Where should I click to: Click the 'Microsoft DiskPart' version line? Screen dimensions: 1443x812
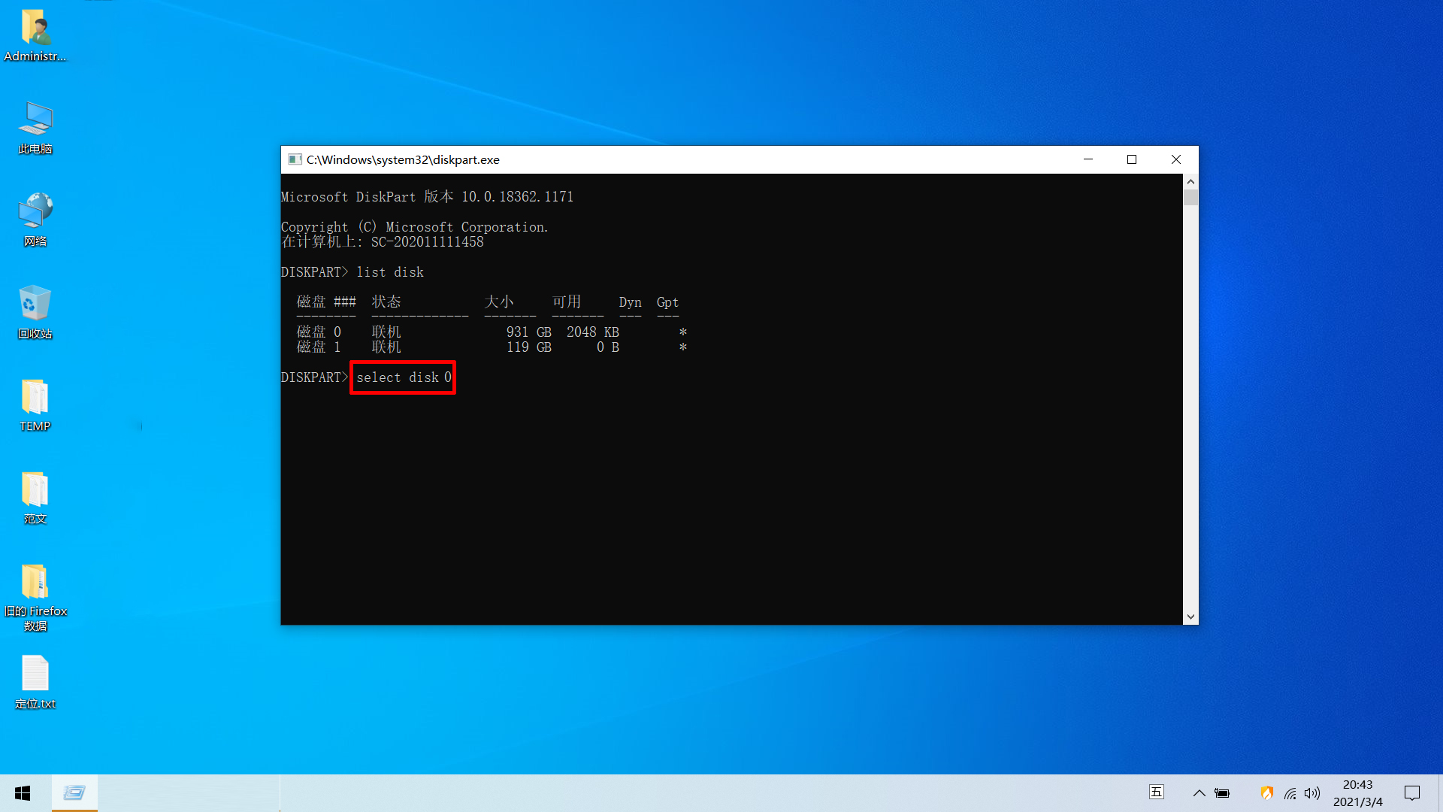427,197
